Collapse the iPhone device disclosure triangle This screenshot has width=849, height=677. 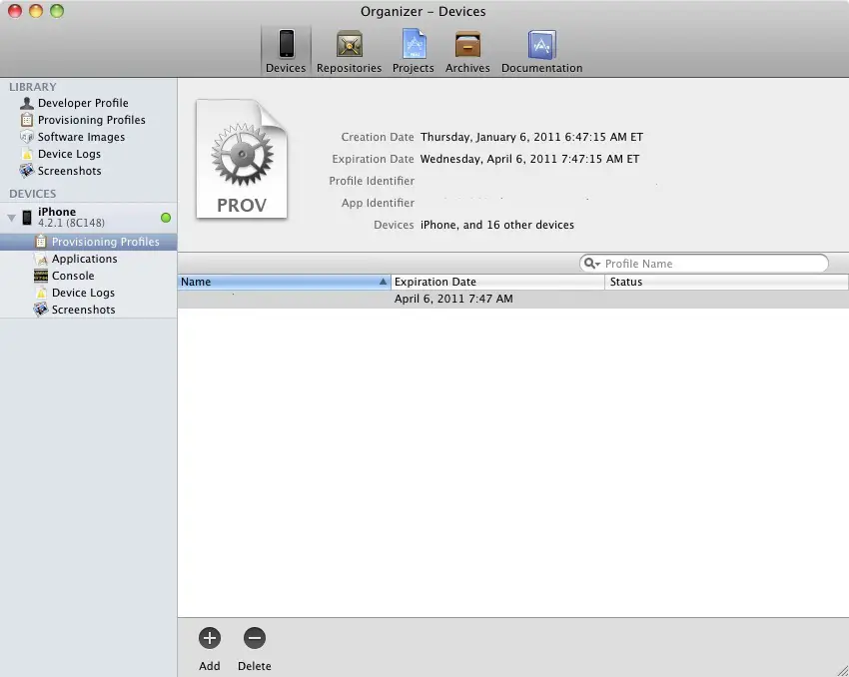pos(12,217)
